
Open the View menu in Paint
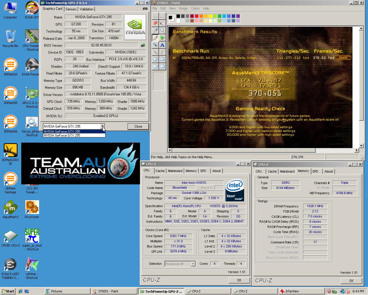click(x=172, y=8)
